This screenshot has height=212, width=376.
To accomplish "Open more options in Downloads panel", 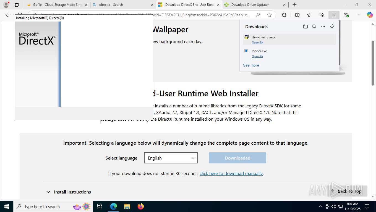I will click(x=323, y=26).
